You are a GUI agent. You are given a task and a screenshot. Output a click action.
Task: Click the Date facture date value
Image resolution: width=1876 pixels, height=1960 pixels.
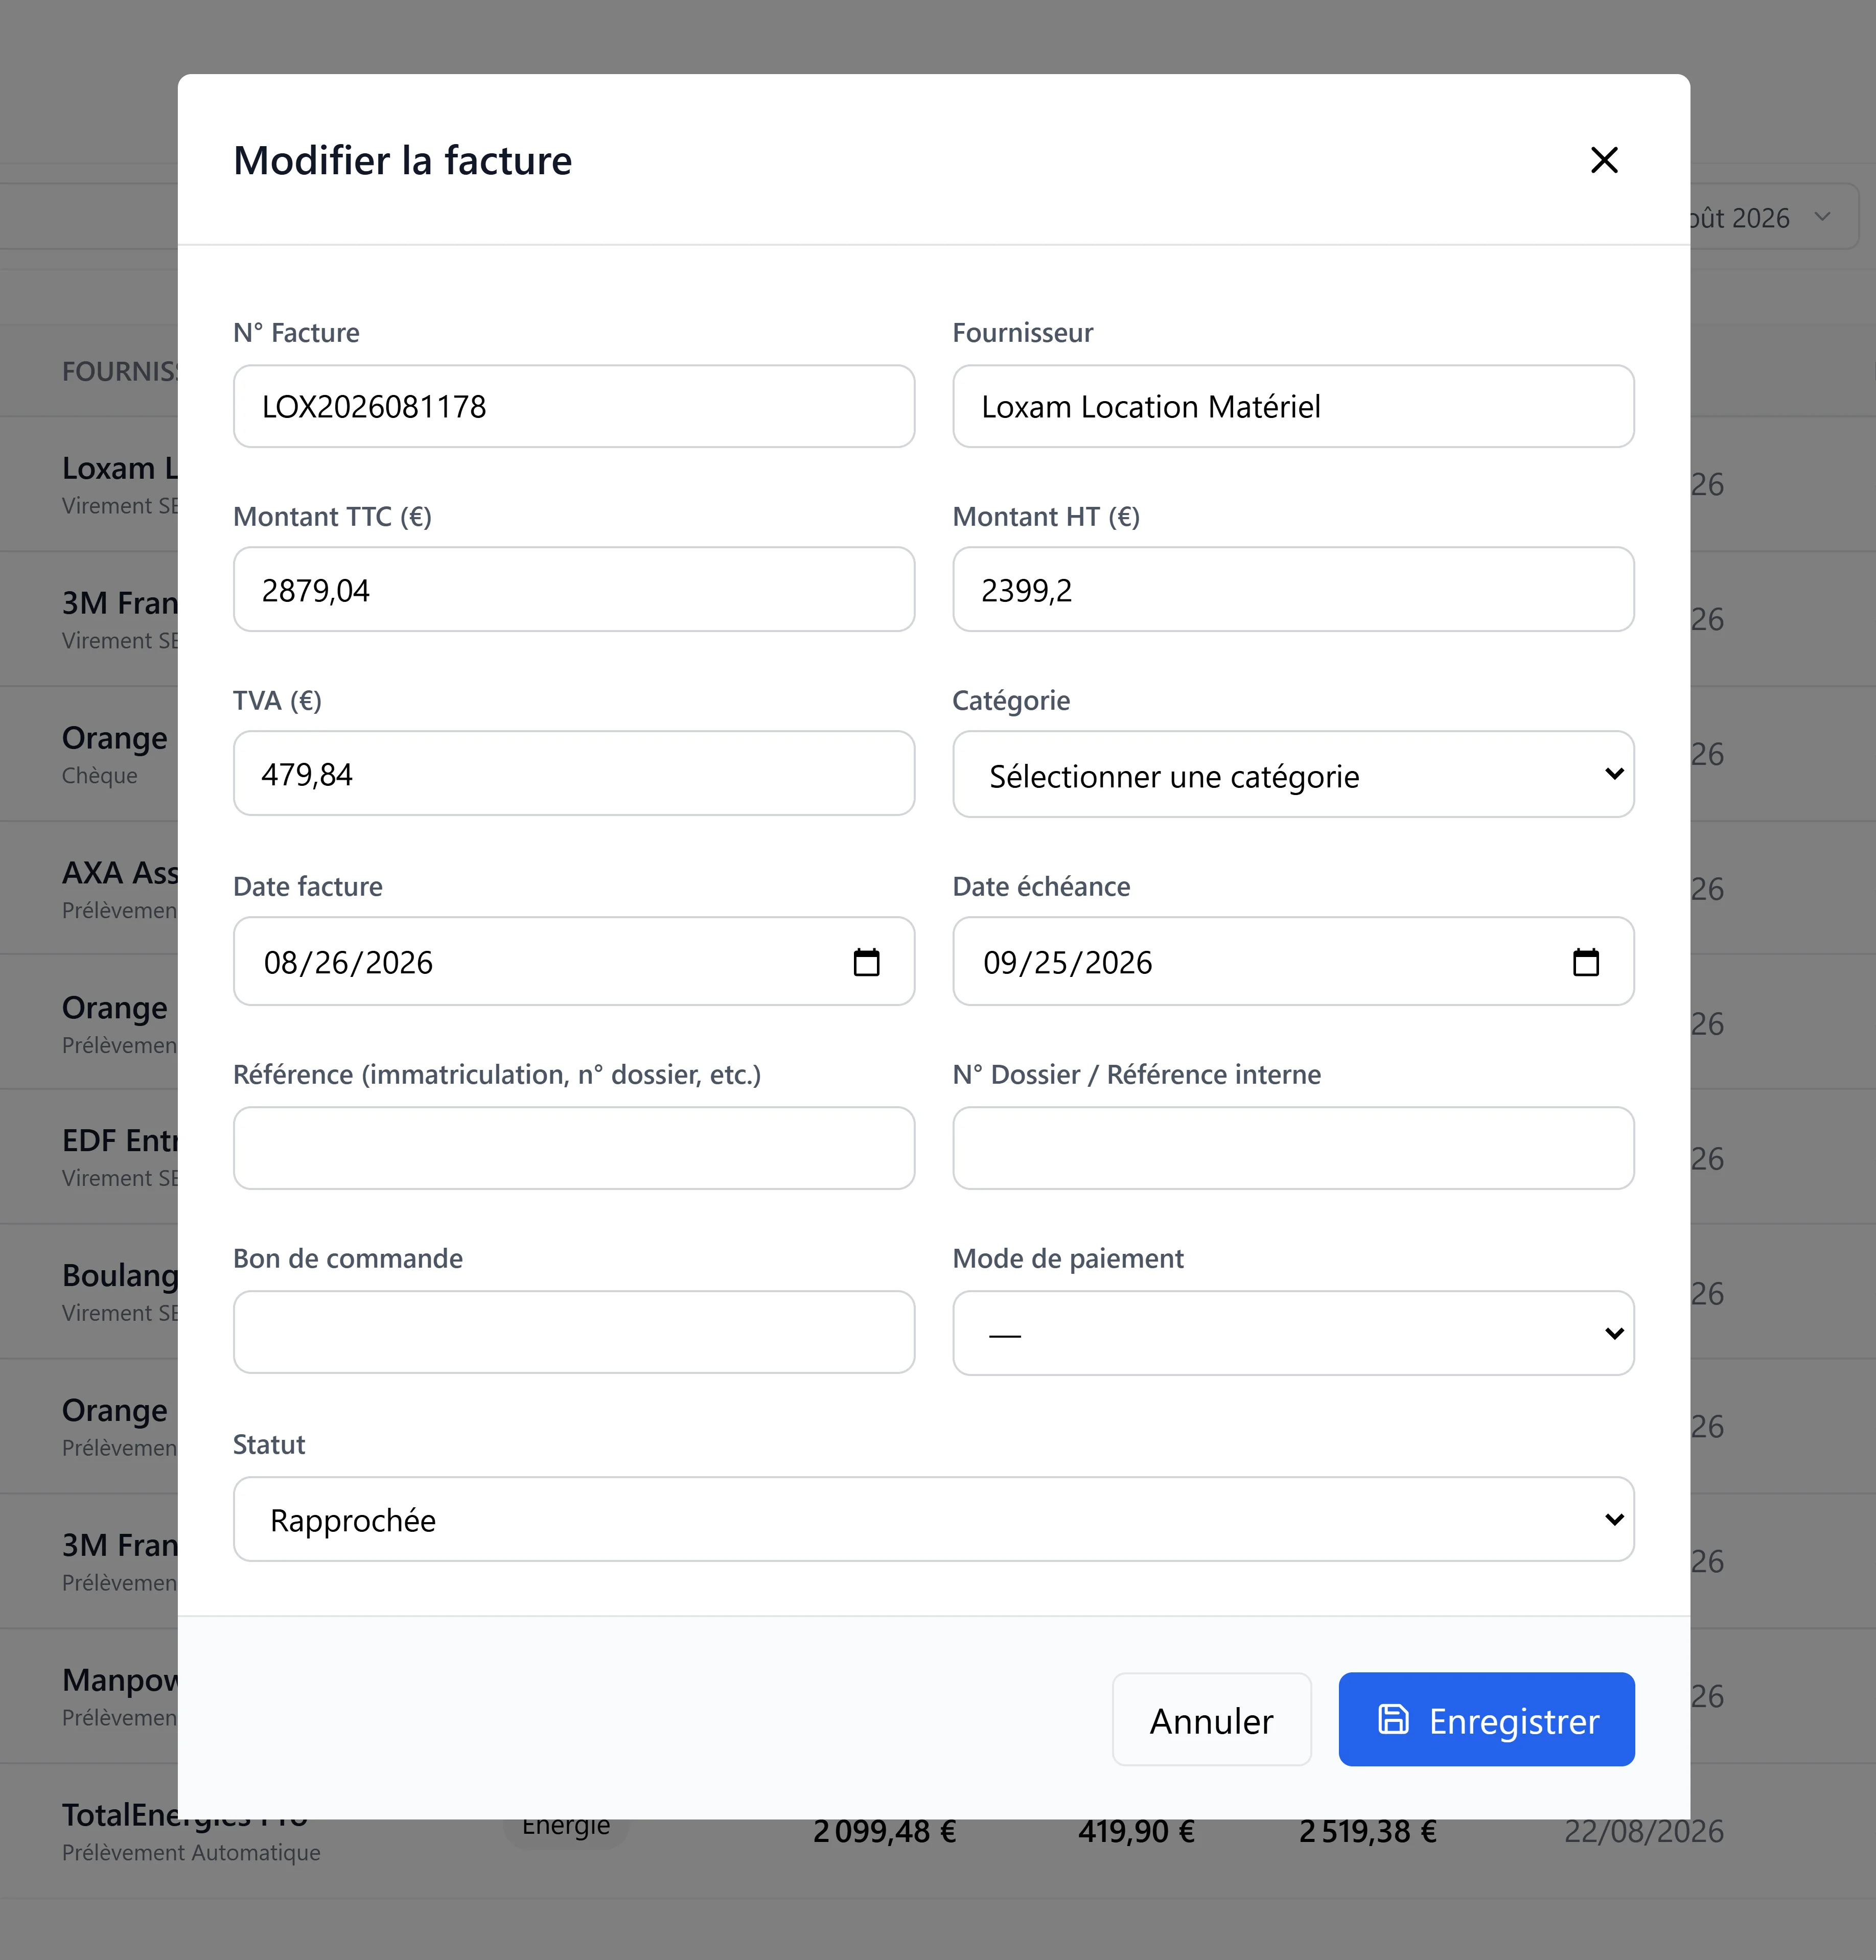348,962
